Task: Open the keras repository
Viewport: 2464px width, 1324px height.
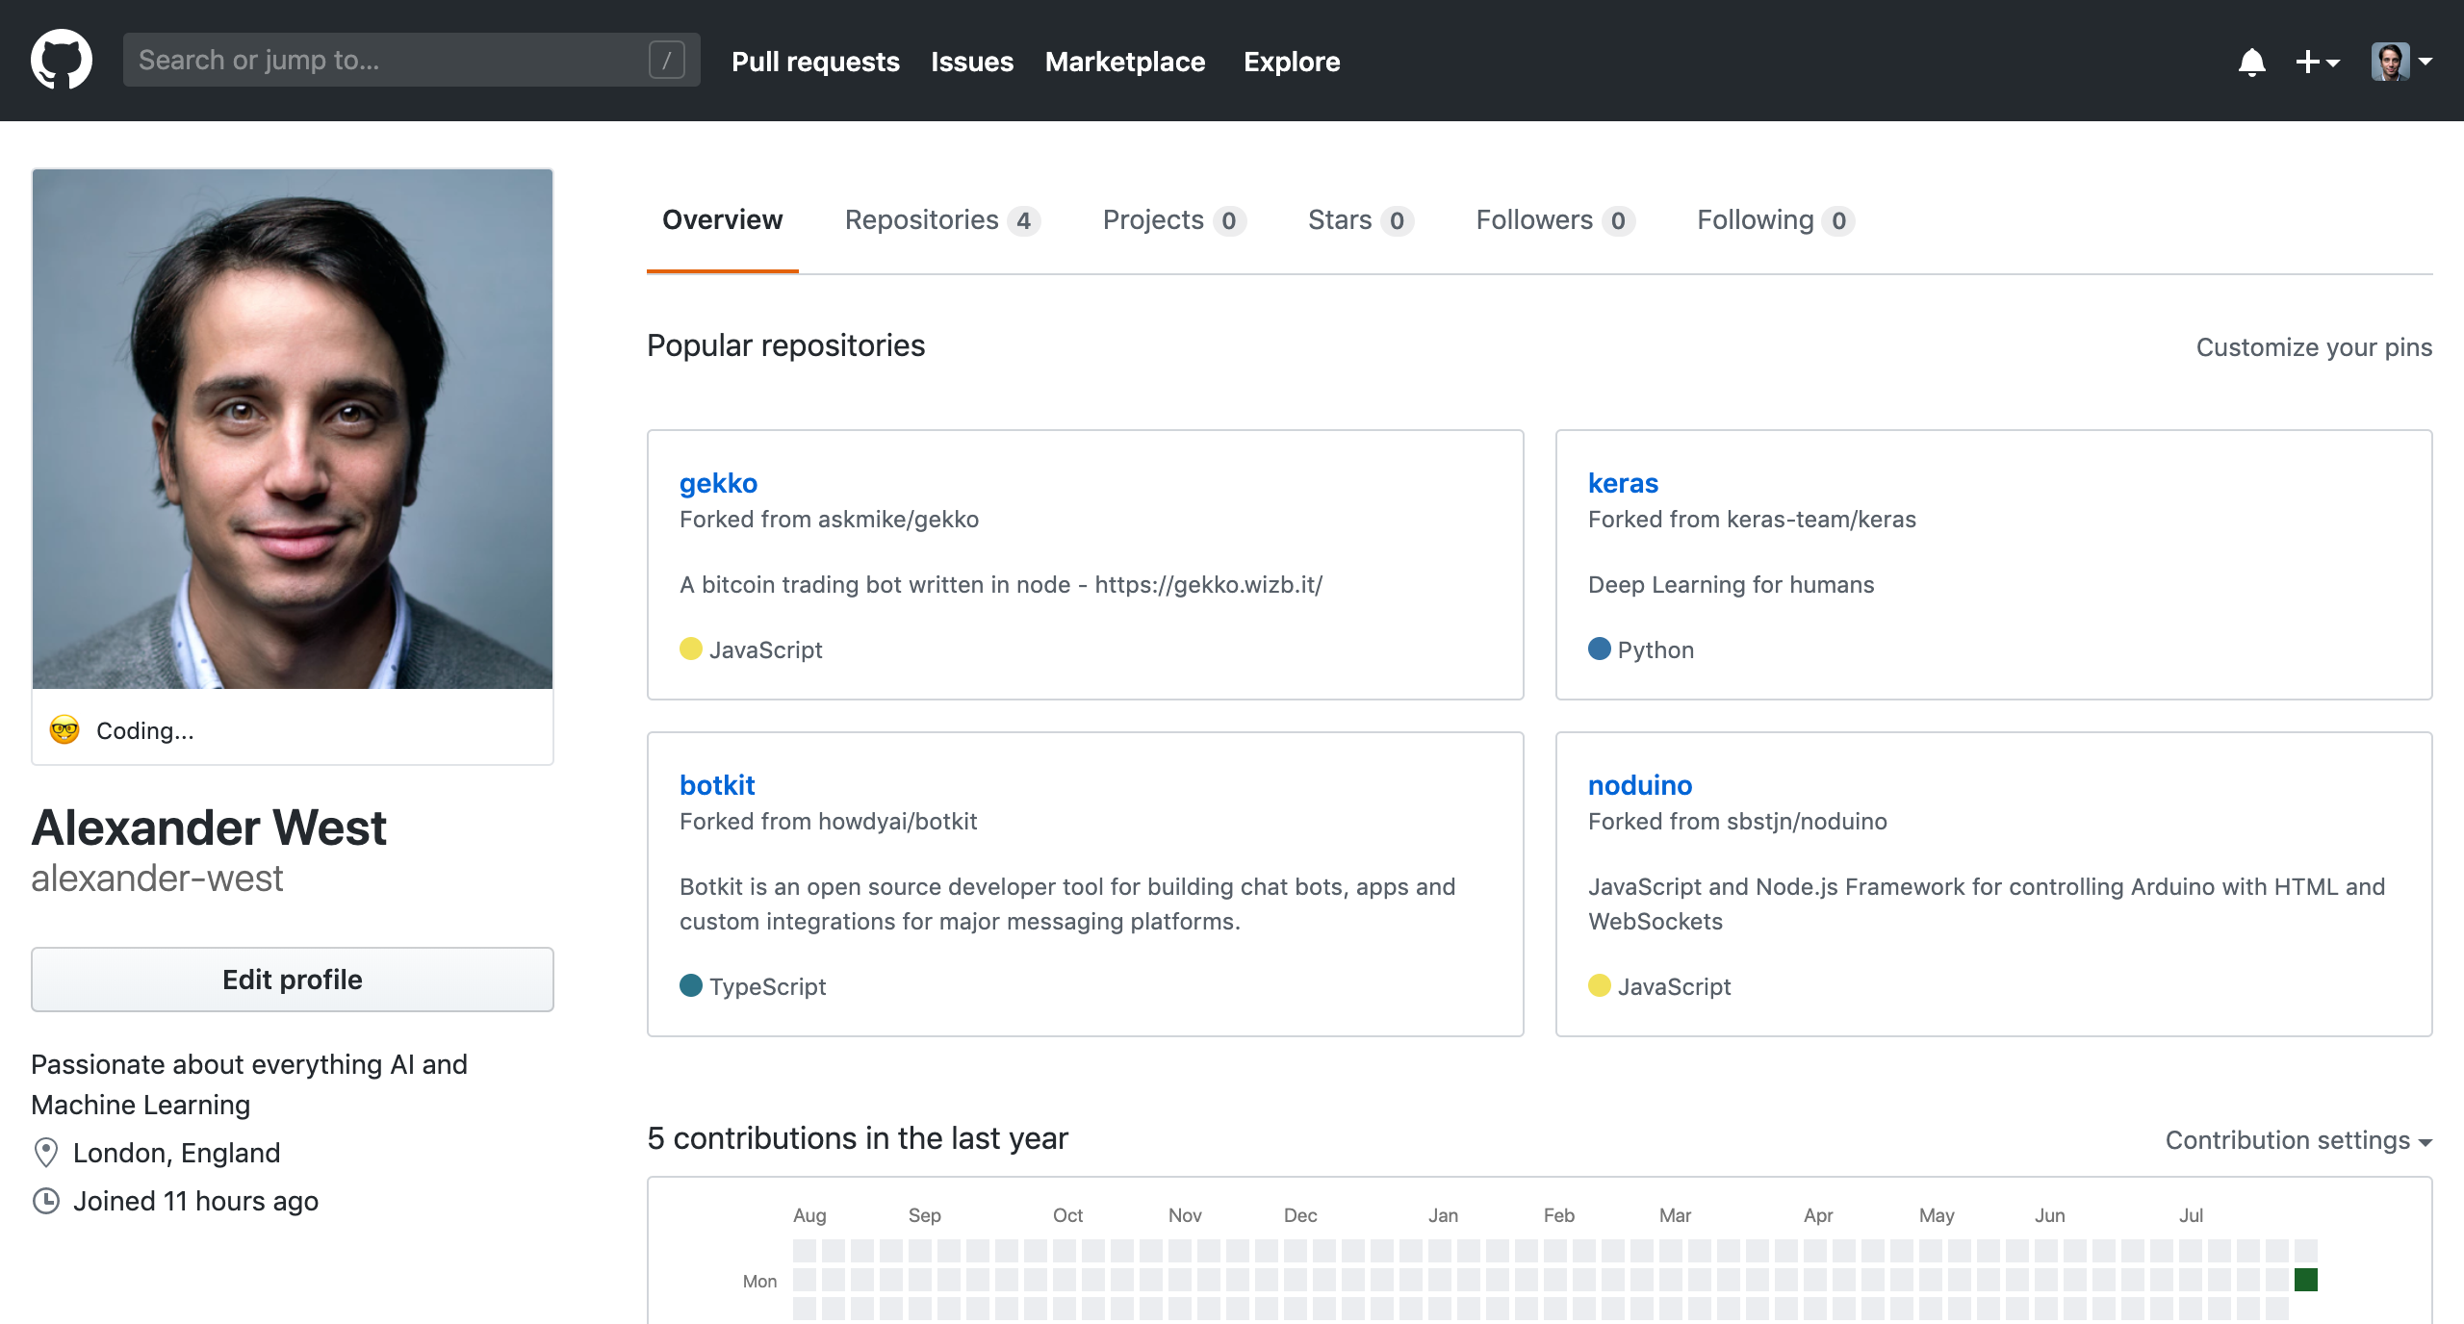Action: tap(1623, 483)
